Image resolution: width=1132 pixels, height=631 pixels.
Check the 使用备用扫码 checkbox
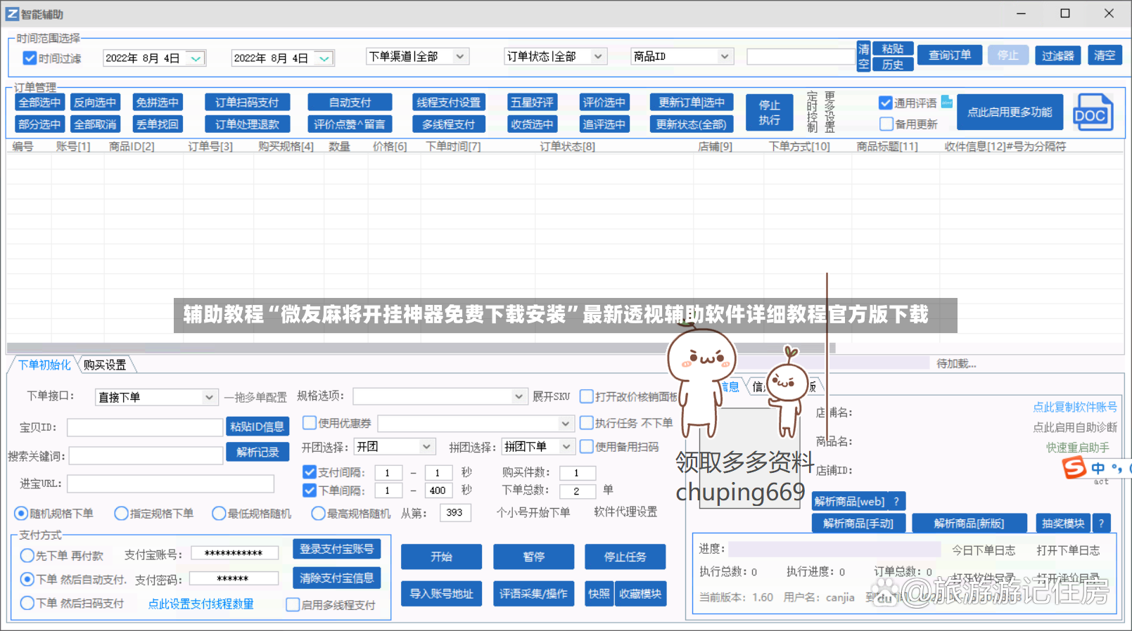click(x=586, y=446)
